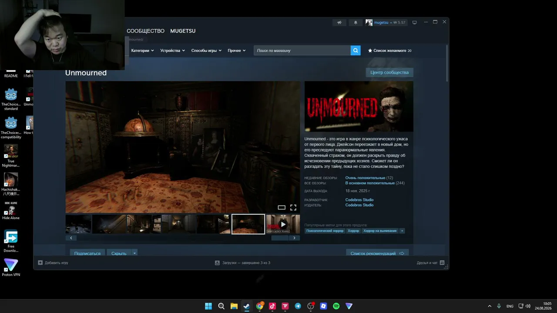Toggle theater mode on the screenshot viewer
This screenshot has width=557, height=313.
pyautogui.click(x=282, y=207)
